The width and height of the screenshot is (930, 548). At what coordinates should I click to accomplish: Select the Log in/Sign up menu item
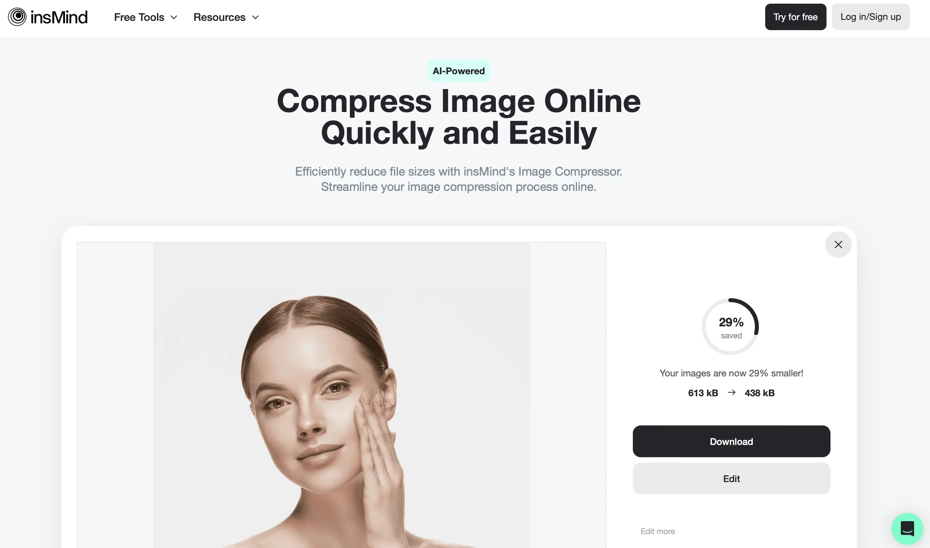[870, 16]
